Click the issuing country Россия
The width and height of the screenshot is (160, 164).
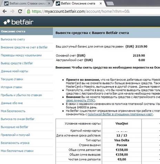(122, 145)
